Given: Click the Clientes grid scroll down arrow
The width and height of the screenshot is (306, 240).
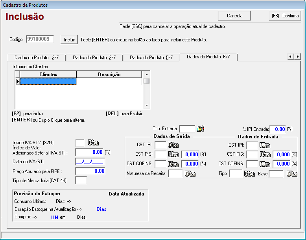Looking at the screenshot, I should tap(146, 106).
